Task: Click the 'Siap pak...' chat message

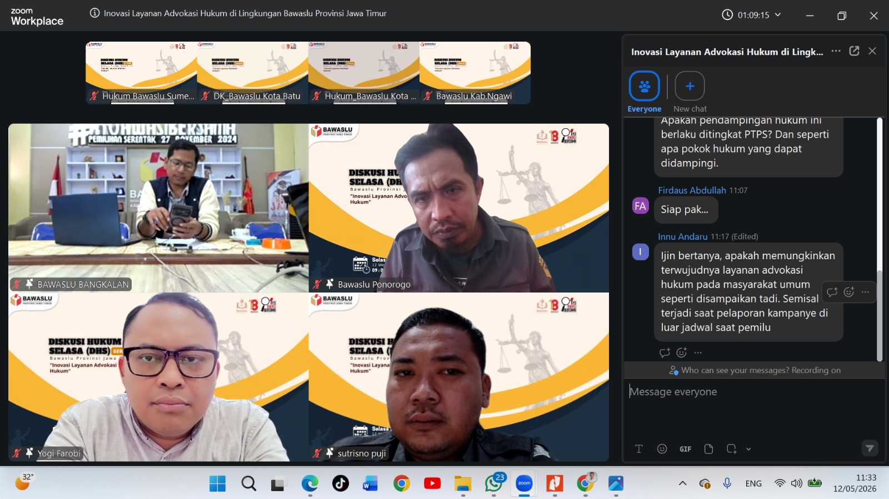Action: click(x=686, y=210)
